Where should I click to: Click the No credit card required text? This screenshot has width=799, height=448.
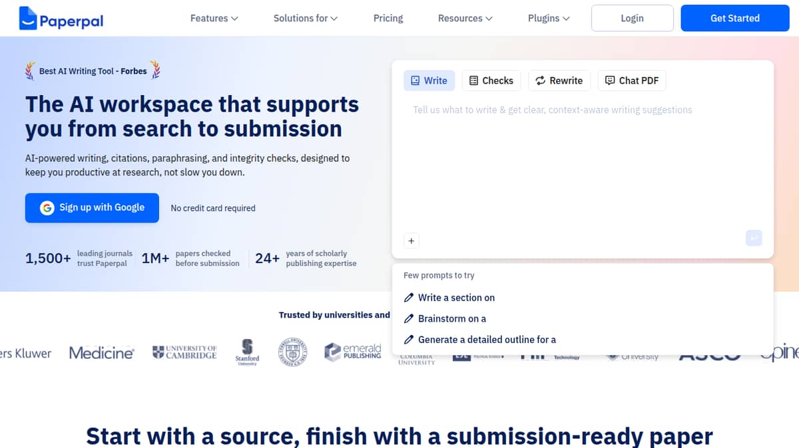pos(213,208)
